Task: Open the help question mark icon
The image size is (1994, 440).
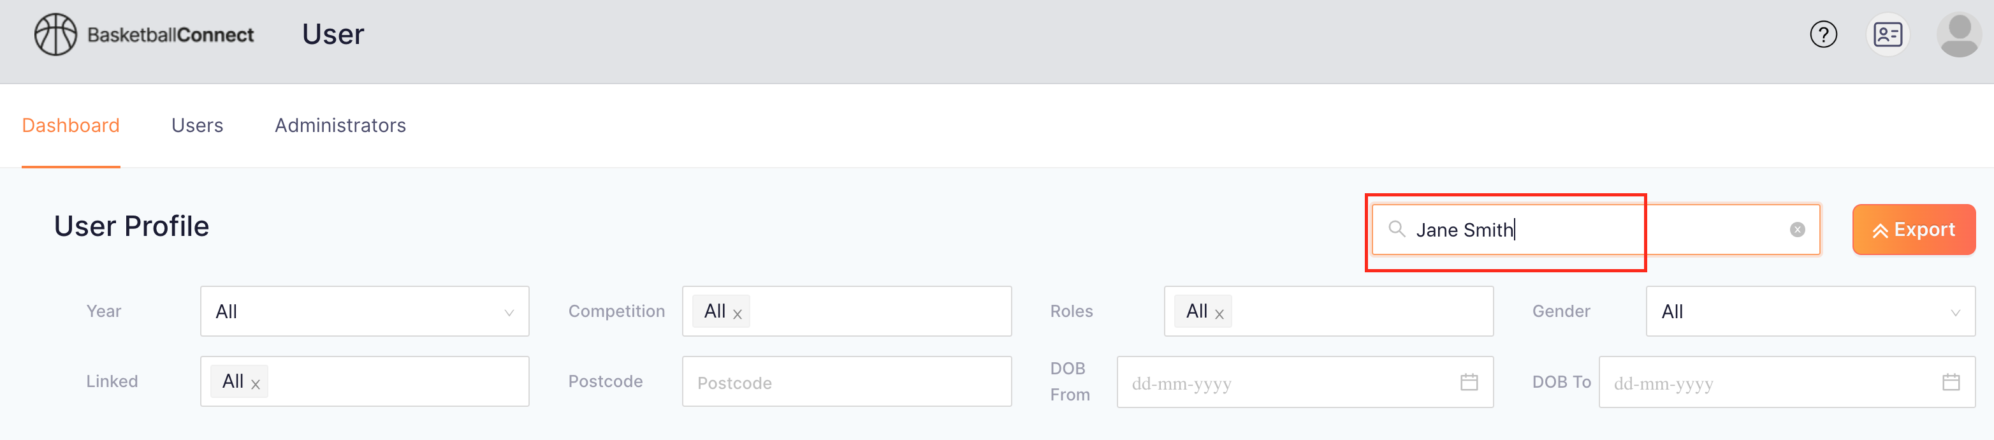Action: click(x=1823, y=35)
